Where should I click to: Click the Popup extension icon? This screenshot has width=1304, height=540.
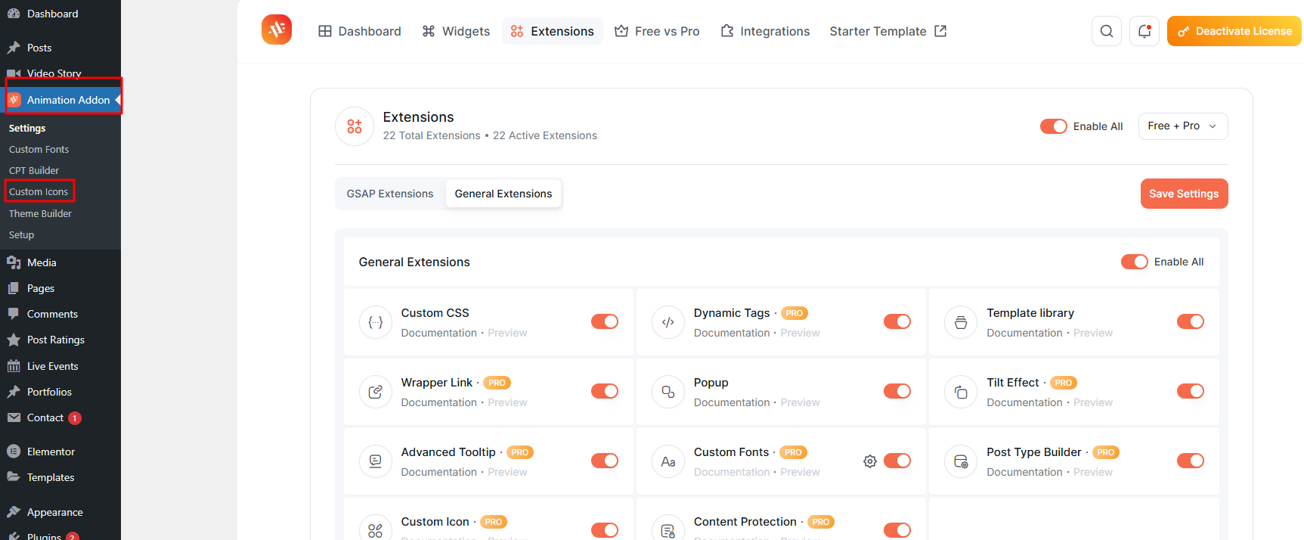click(668, 392)
